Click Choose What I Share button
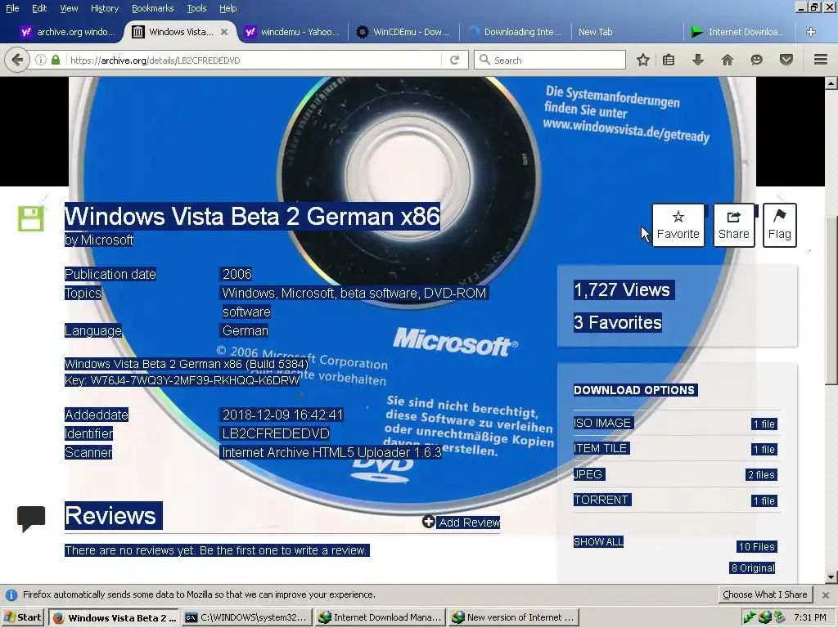Screen dimensions: 838x628 (765, 595)
